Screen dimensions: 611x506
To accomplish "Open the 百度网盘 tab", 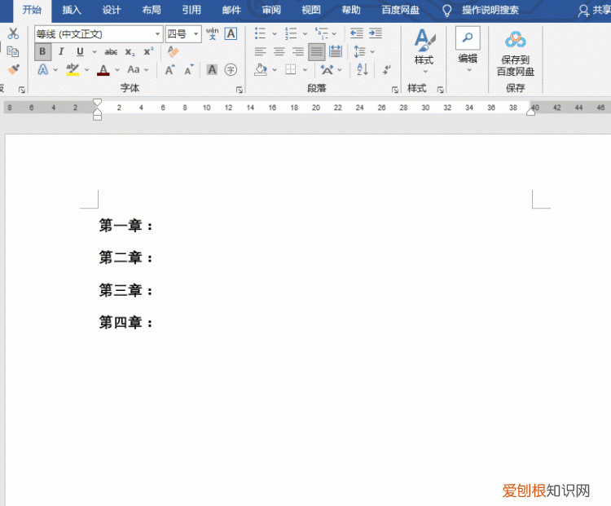I will pos(400,10).
